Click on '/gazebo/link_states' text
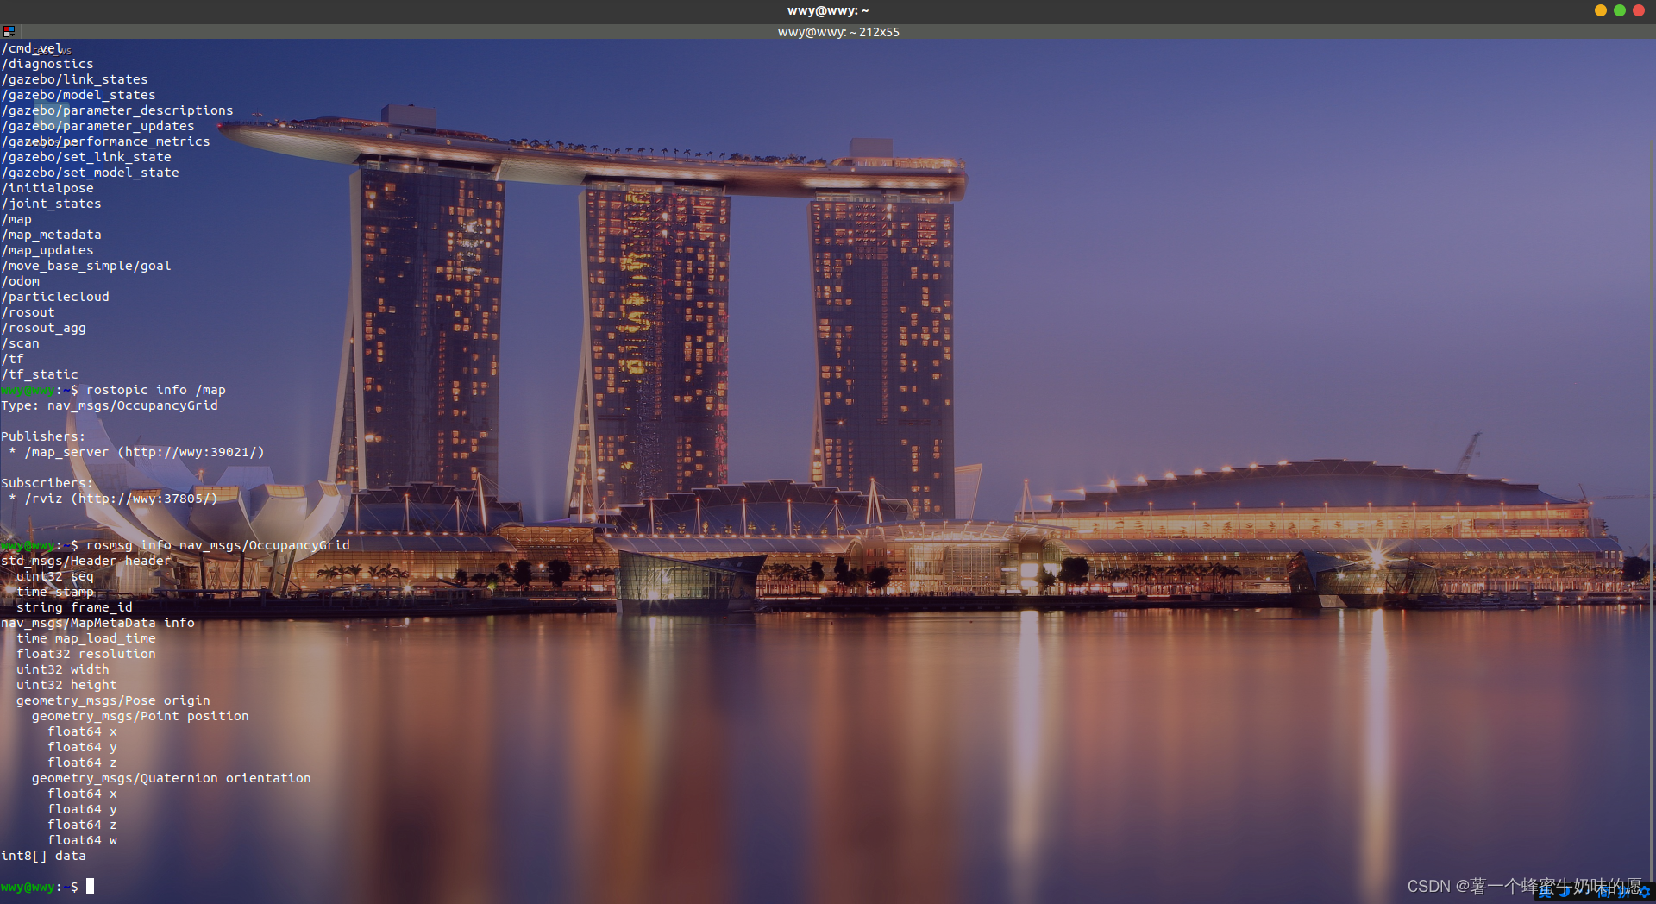1656x904 pixels. tap(75, 79)
